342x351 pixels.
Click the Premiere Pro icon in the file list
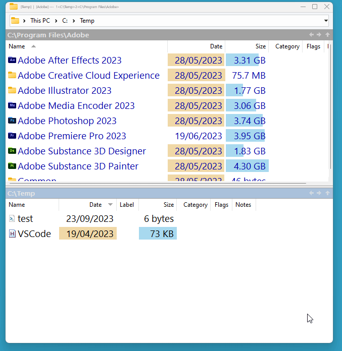(x=12, y=136)
